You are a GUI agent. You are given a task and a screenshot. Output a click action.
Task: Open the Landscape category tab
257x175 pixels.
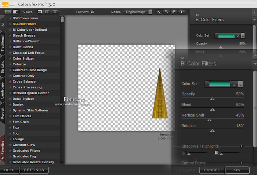pos(3,91)
